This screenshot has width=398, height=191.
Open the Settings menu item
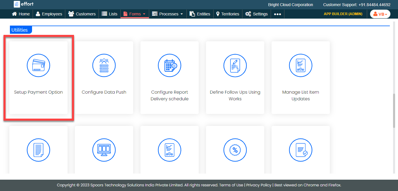[256, 14]
